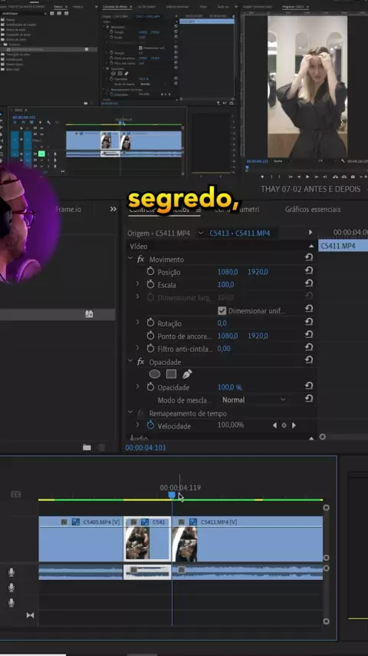This screenshot has height=656, width=368.
Task: Click the Velocidade value 100,00%
Action: click(x=231, y=425)
